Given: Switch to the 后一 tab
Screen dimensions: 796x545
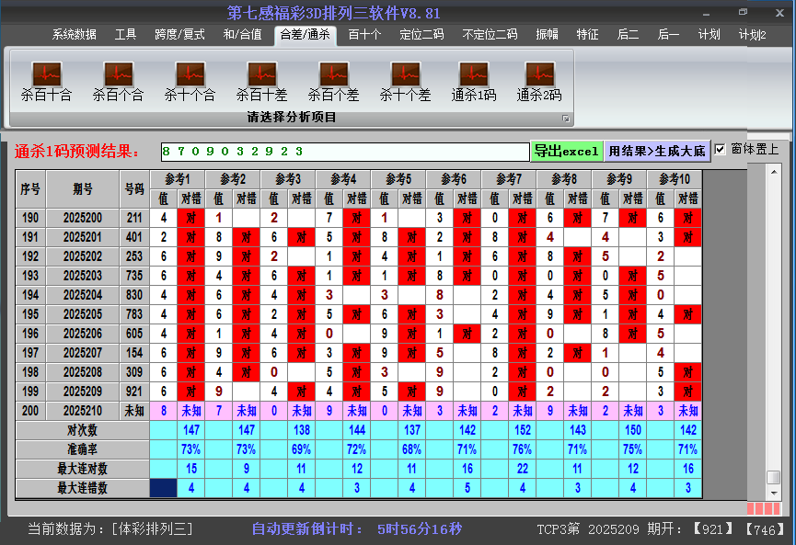Looking at the screenshot, I should [x=668, y=35].
